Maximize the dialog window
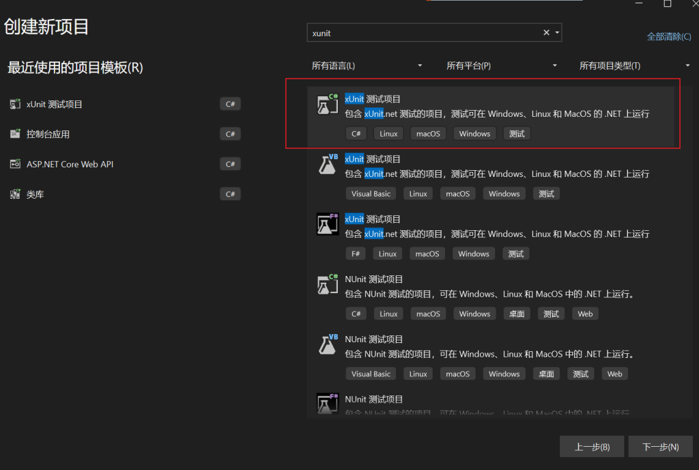 pyautogui.click(x=667, y=4)
